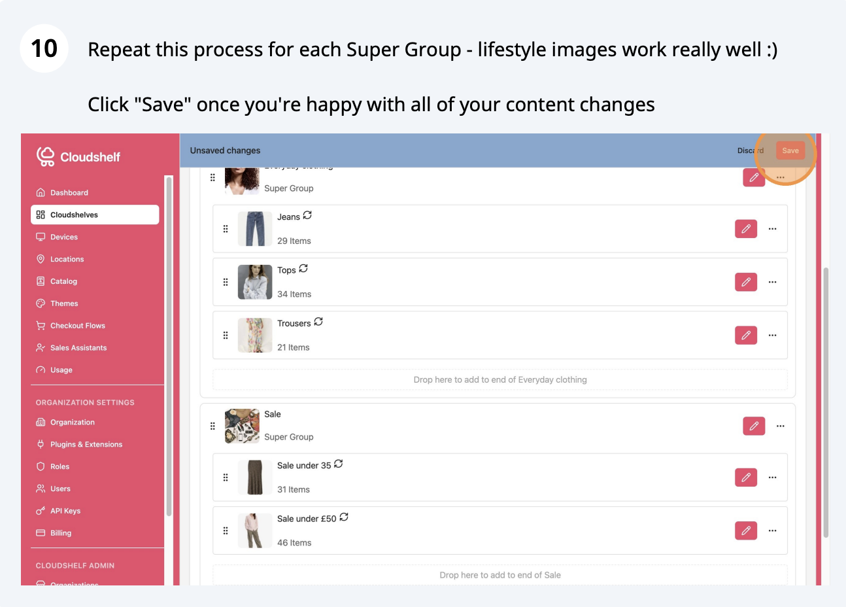Click the drag handle of Trousers row
The width and height of the screenshot is (846, 607).
(x=226, y=336)
